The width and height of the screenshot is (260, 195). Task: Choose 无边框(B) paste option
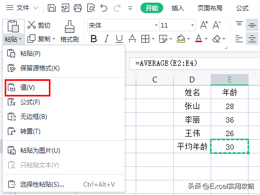click(x=64, y=117)
